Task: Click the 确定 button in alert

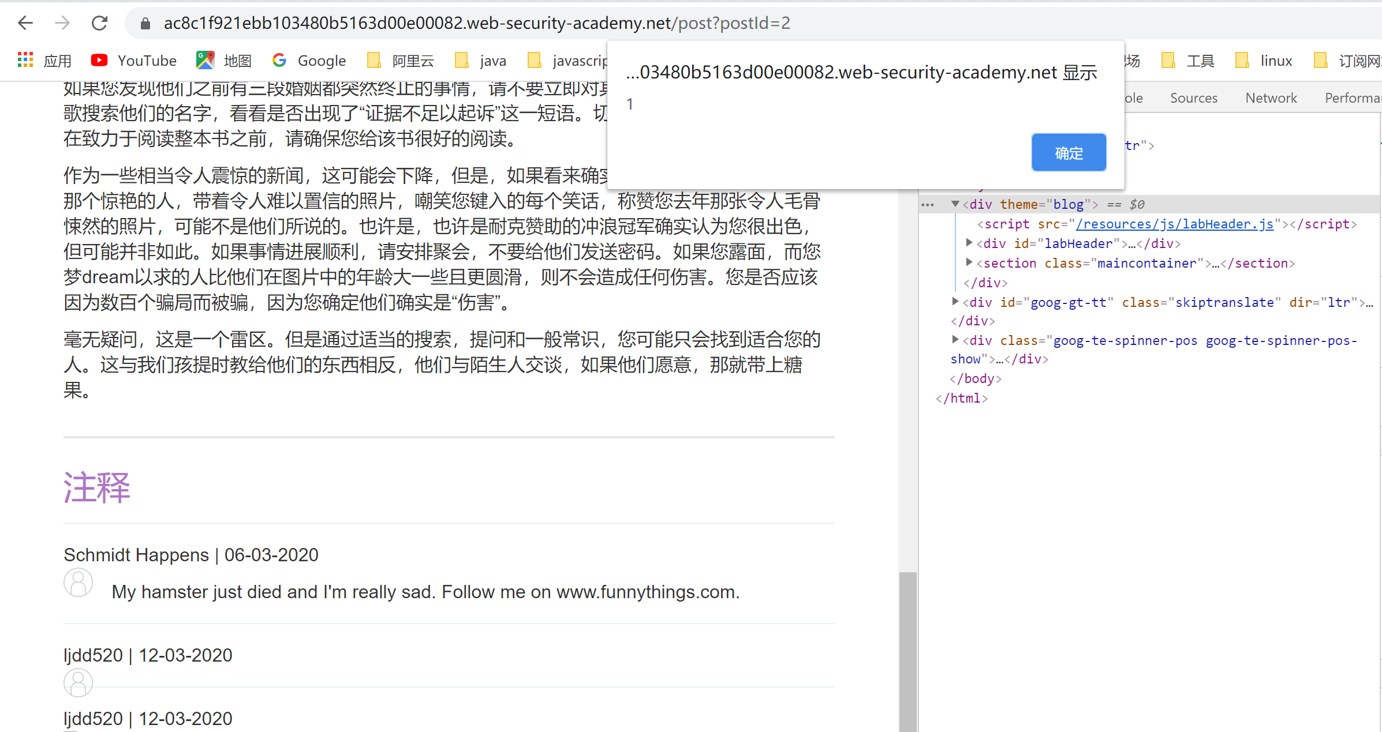Action: [x=1069, y=153]
